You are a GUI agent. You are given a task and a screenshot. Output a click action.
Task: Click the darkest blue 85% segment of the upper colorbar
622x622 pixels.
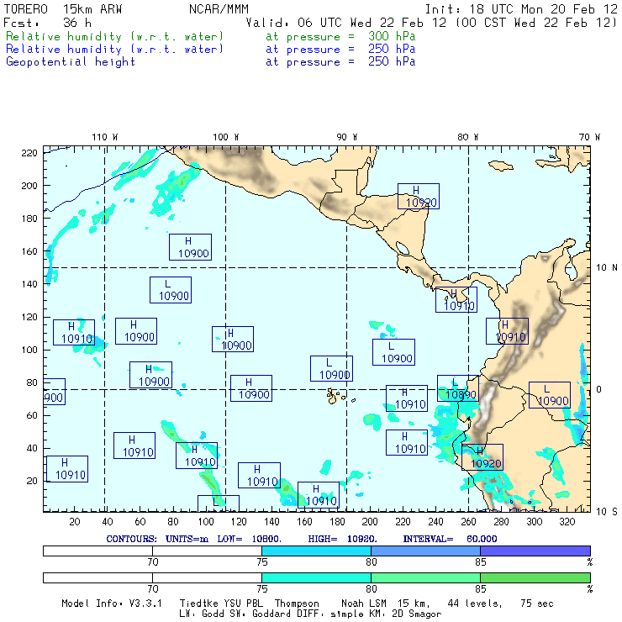tap(535, 550)
